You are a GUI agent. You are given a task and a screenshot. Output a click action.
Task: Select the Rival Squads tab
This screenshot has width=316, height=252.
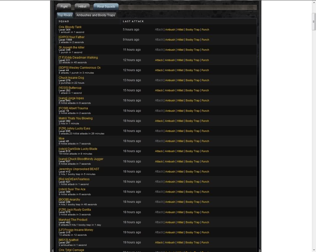coord(106,7)
